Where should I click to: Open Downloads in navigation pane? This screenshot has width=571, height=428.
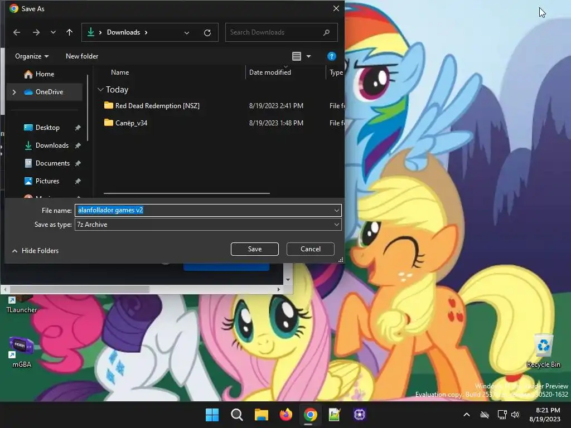click(x=52, y=145)
